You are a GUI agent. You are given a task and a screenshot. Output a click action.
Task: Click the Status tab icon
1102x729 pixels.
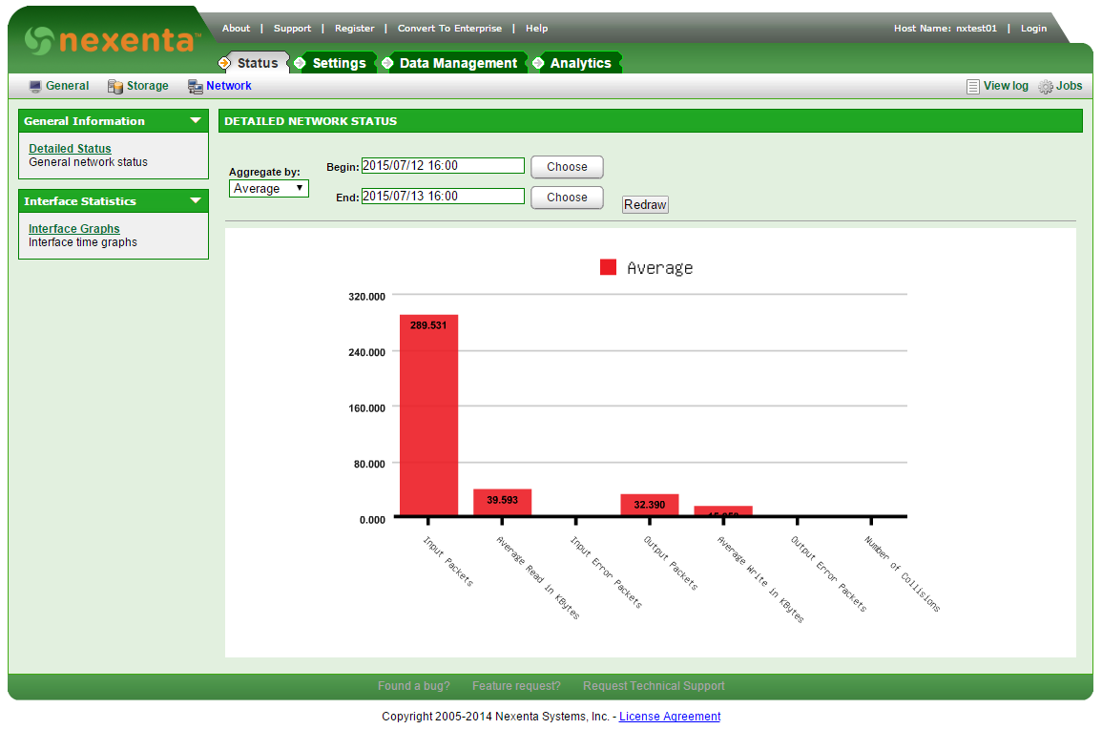pos(225,63)
